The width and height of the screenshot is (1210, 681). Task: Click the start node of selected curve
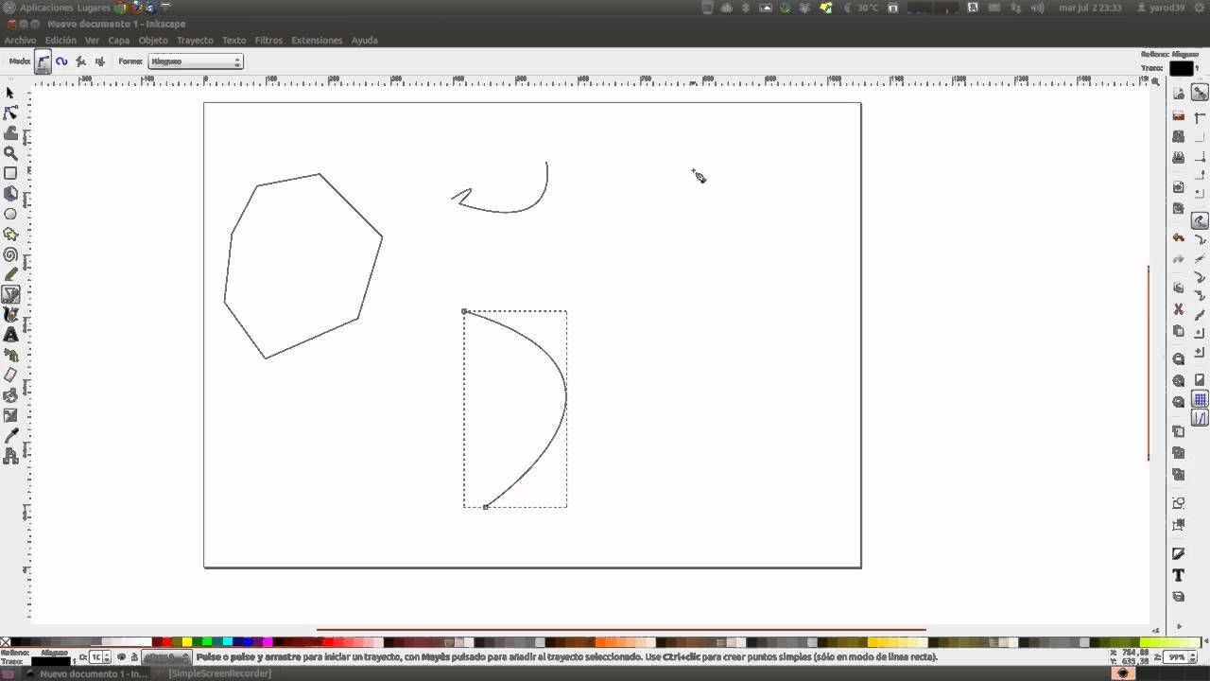(464, 311)
